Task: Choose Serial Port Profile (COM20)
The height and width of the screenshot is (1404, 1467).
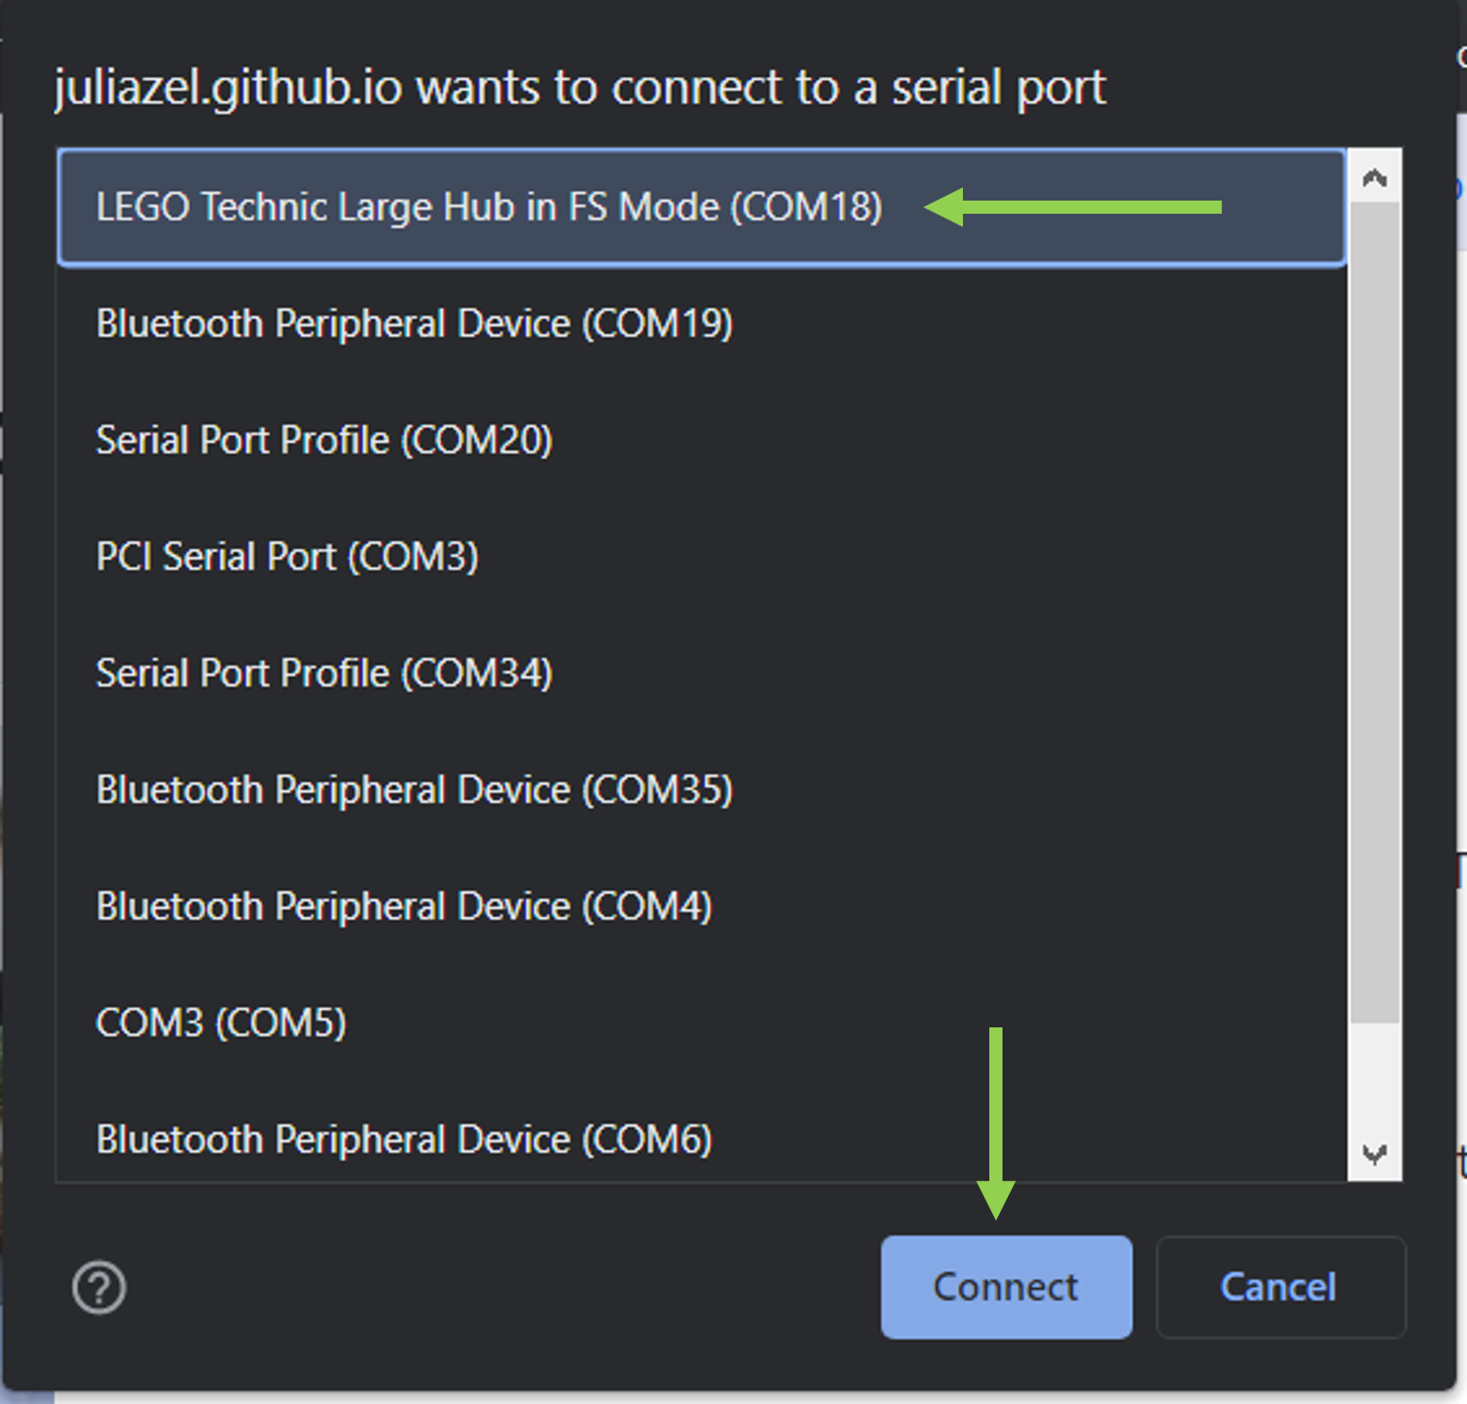Action: pos(324,441)
